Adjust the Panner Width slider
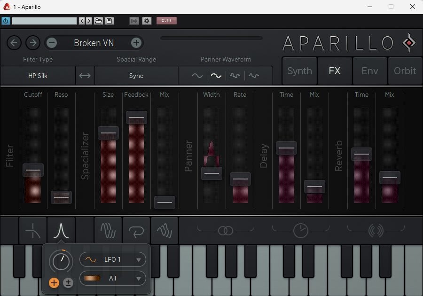 click(x=212, y=173)
